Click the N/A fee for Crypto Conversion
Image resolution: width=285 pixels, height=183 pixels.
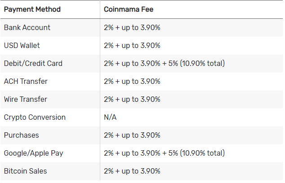(110, 118)
